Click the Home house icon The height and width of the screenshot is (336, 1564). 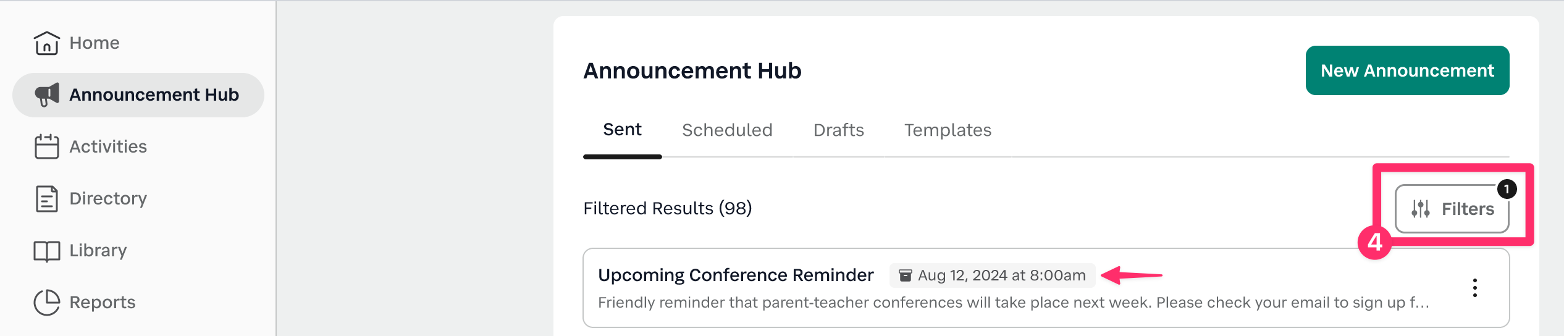(x=46, y=43)
